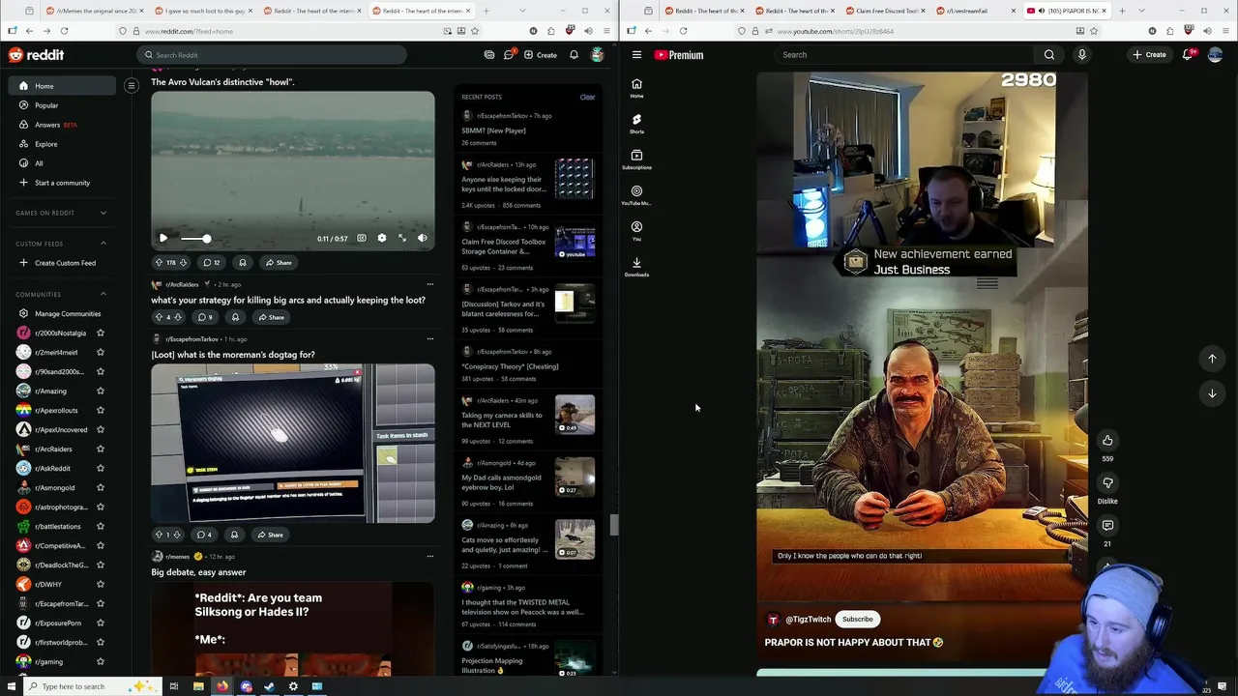Like the PRAPOR short
Screen dimensions: 1238x696
click(1107, 441)
